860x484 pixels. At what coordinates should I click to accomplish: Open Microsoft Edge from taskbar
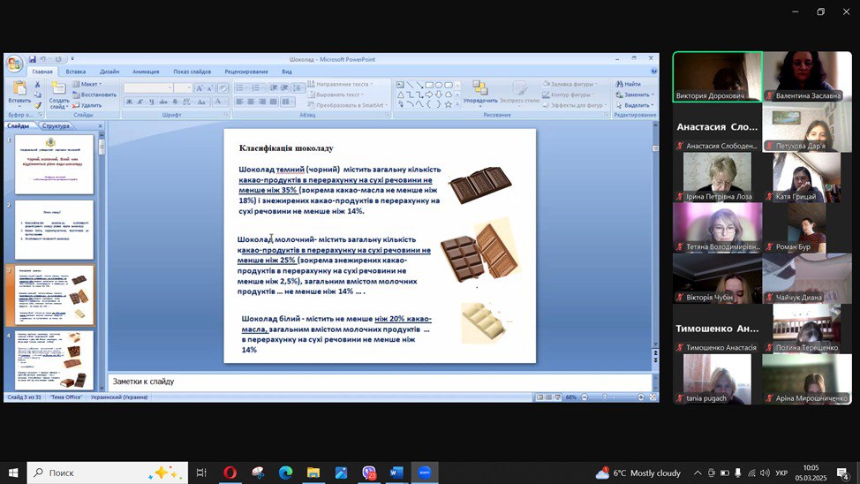[x=285, y=473]
